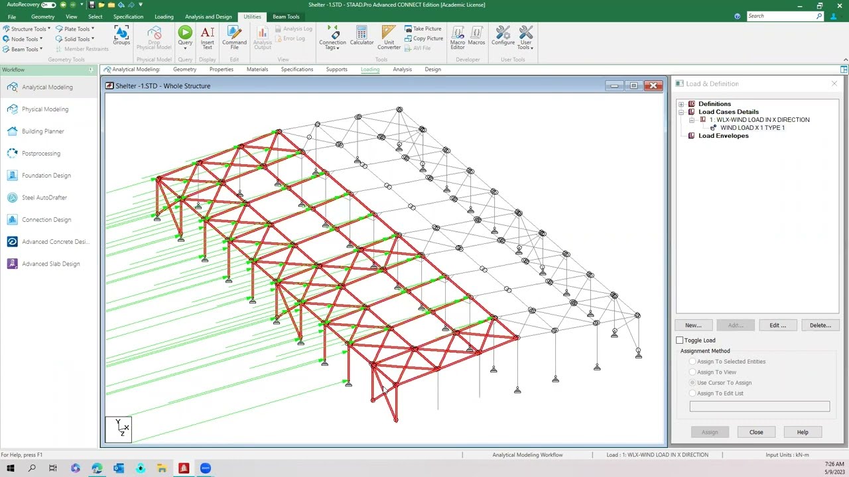
Task: Go to the Supports page tab
Action: 336,70
